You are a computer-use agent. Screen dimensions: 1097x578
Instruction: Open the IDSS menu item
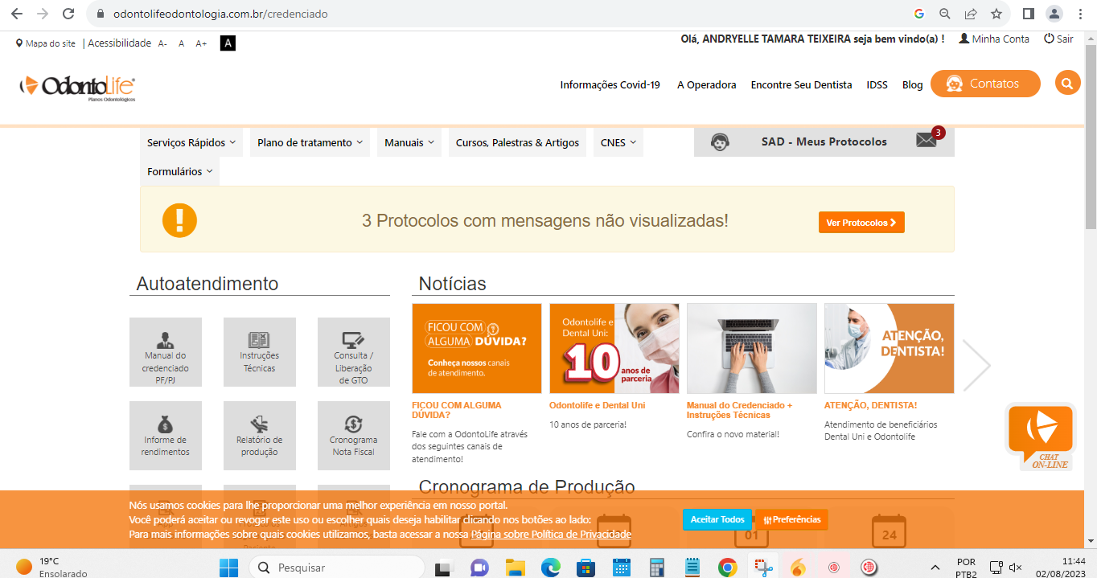(x=877, y=84)
